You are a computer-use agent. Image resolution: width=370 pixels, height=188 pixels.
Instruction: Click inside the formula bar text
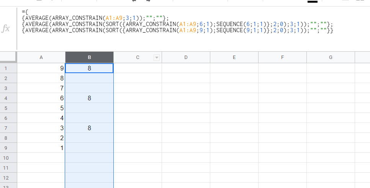pyautogui.click(x=177, y=21)
